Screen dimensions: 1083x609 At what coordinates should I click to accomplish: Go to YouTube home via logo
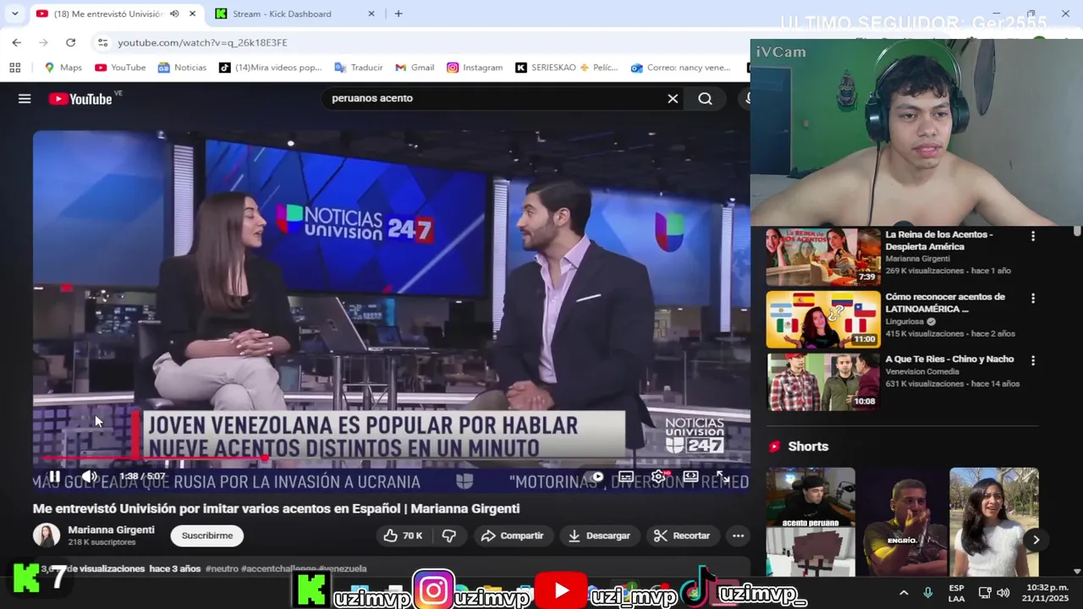[x=80, y=99]
